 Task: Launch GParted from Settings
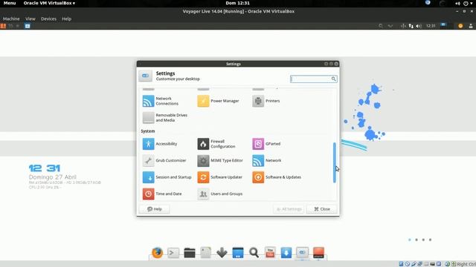266,144
